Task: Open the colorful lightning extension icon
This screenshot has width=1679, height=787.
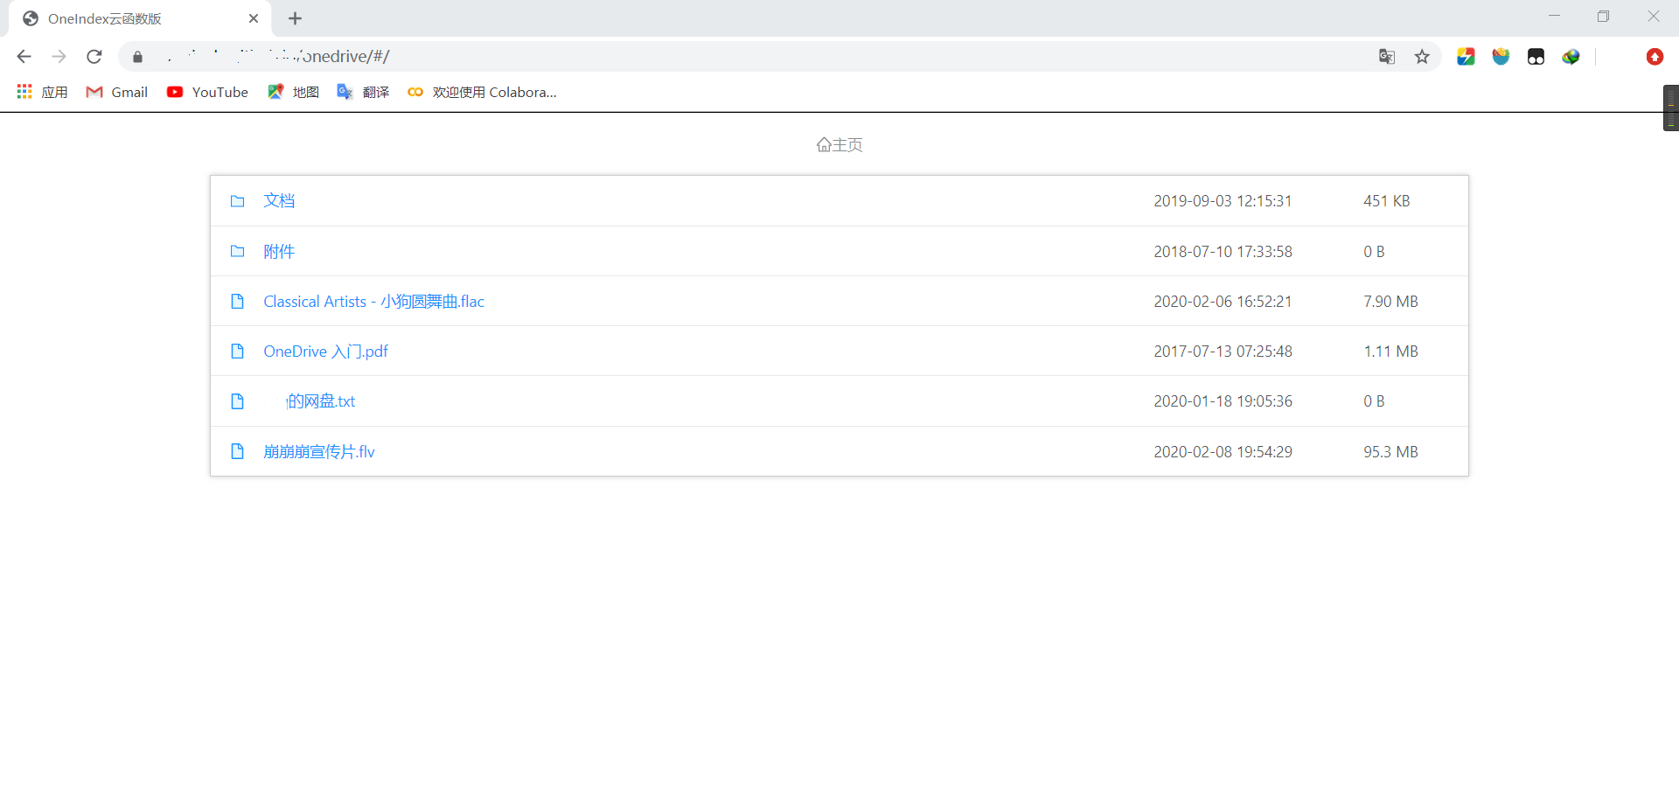Action: pyautogui.click(x=1466, y=56)
